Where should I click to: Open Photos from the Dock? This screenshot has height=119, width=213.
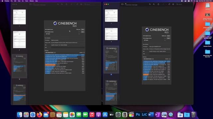72,115
